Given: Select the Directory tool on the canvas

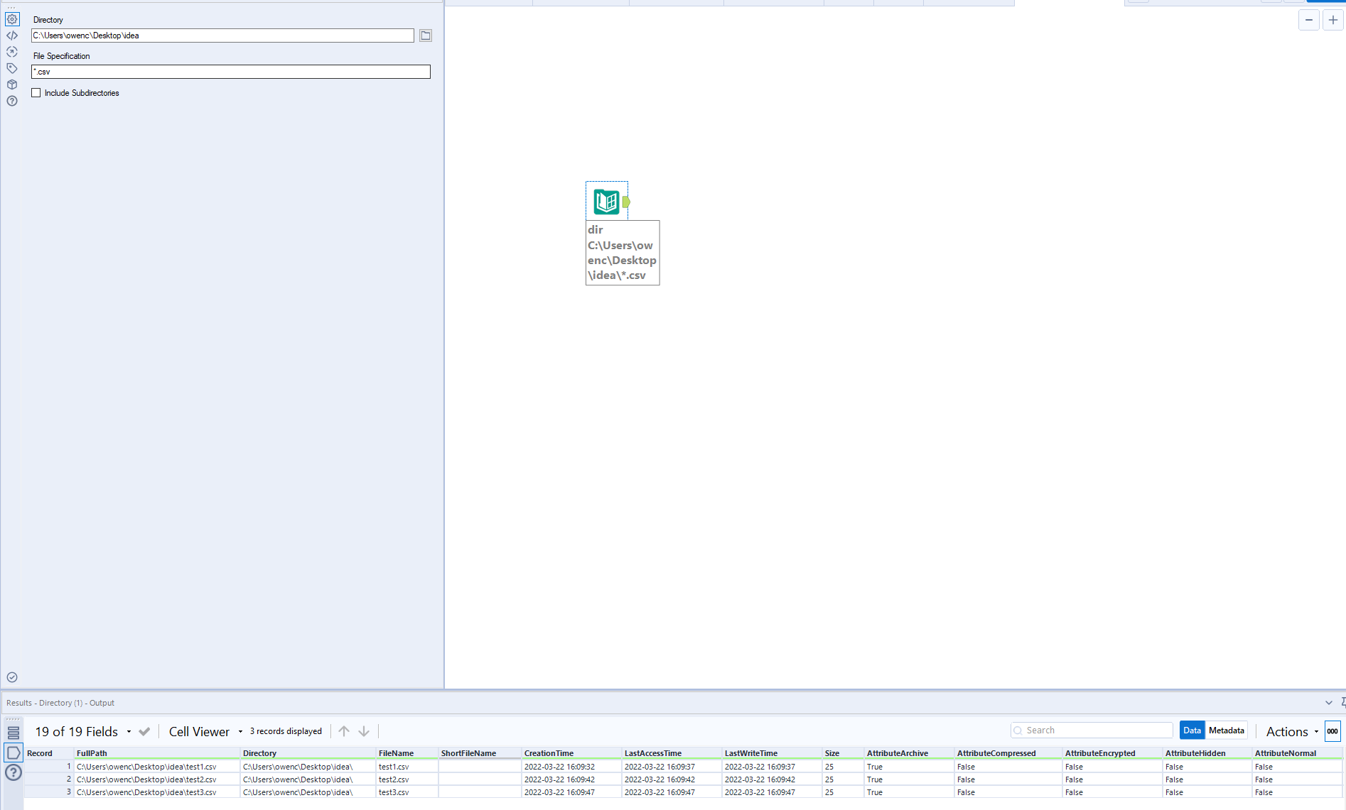Looking at the screenshot, I should coord(606,201).
